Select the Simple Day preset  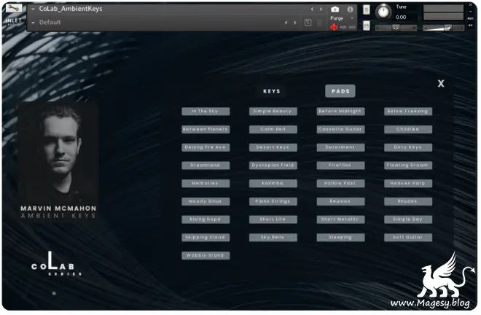click(x=407, y=219)
